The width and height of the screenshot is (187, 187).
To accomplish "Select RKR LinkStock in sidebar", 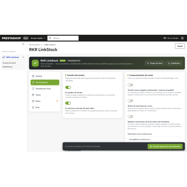I will [x=12, y=57].
